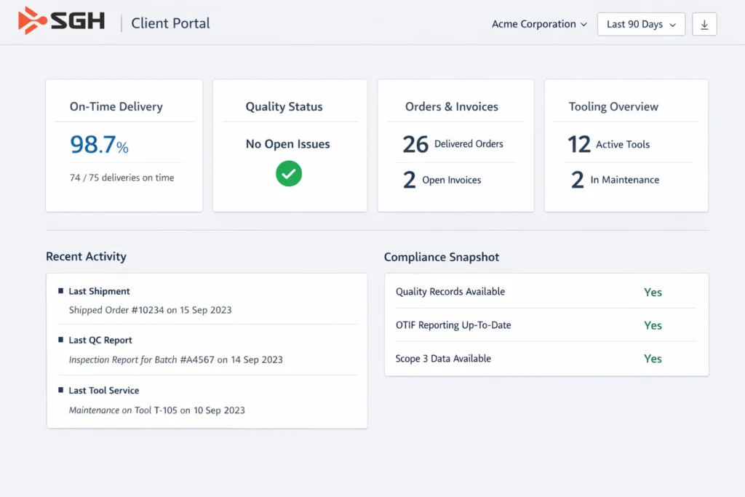View Maintenance on Tool T-105 entry
Viewport: 745px width, 497px height.
click(156, 410)
